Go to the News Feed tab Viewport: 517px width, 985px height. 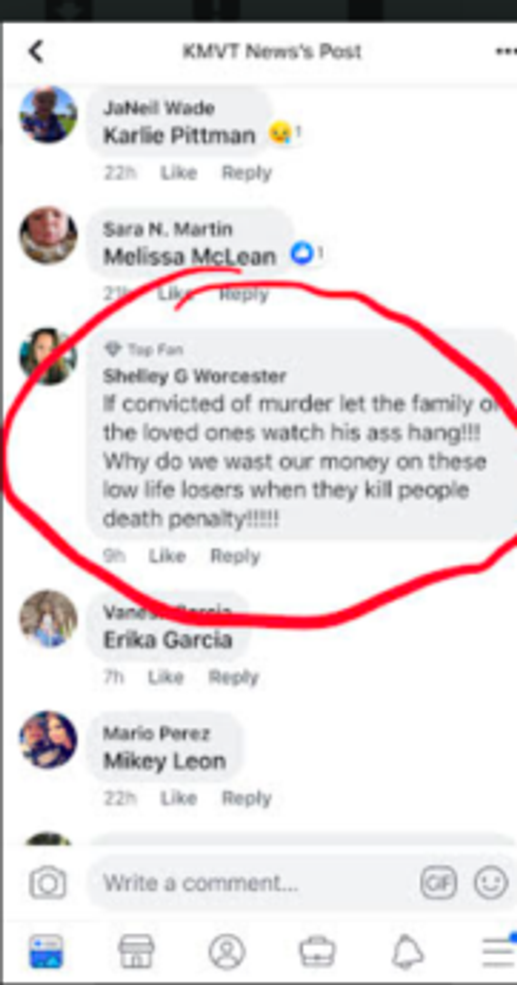click(x=46, y=952)
